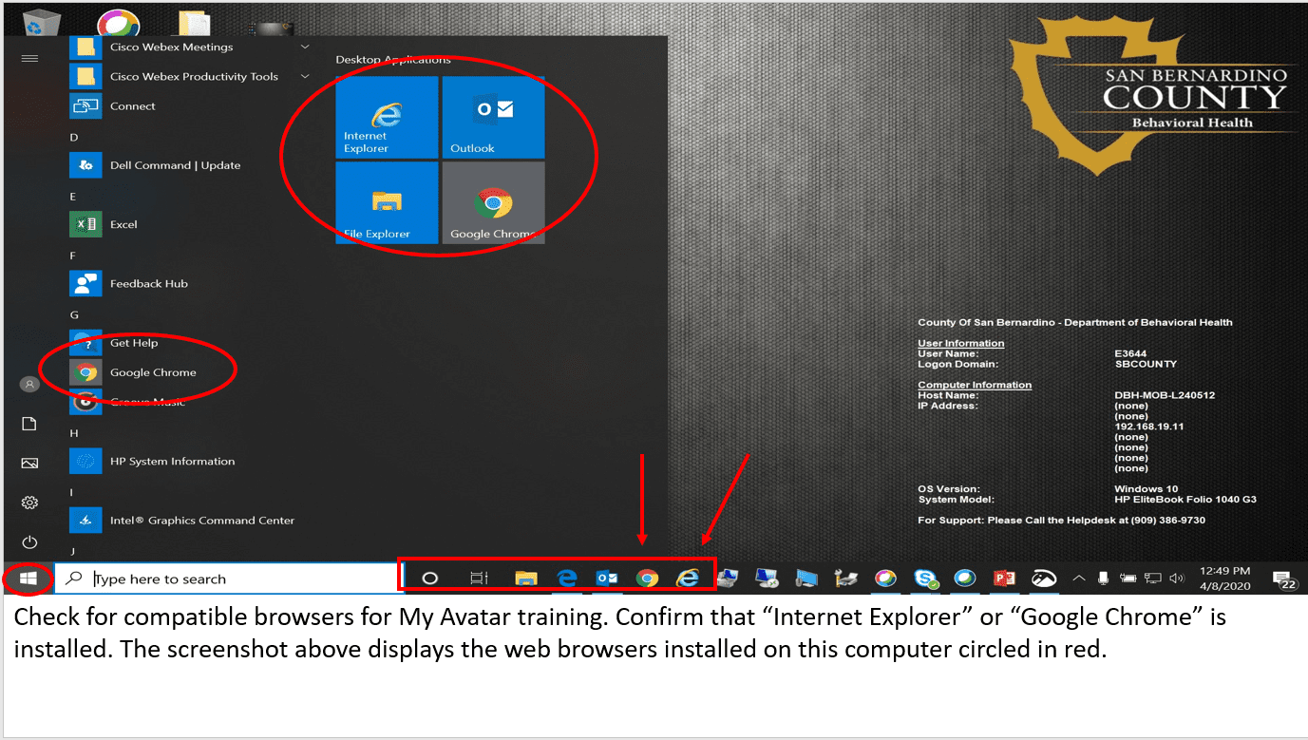This screenshot has width=1308, height=740.
Task: Click the Windows Start button
Action: (28, 579)
